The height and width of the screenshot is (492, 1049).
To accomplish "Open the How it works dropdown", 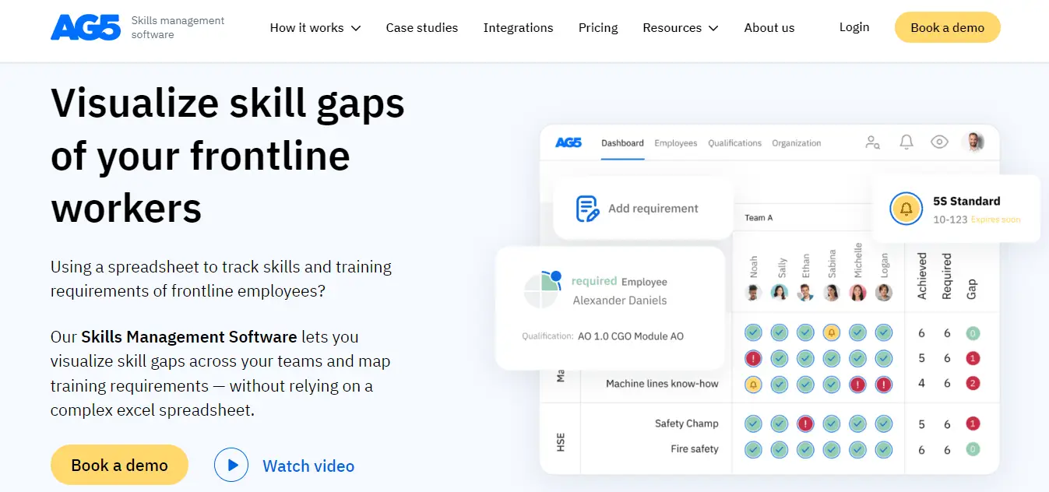I will 315,28.
